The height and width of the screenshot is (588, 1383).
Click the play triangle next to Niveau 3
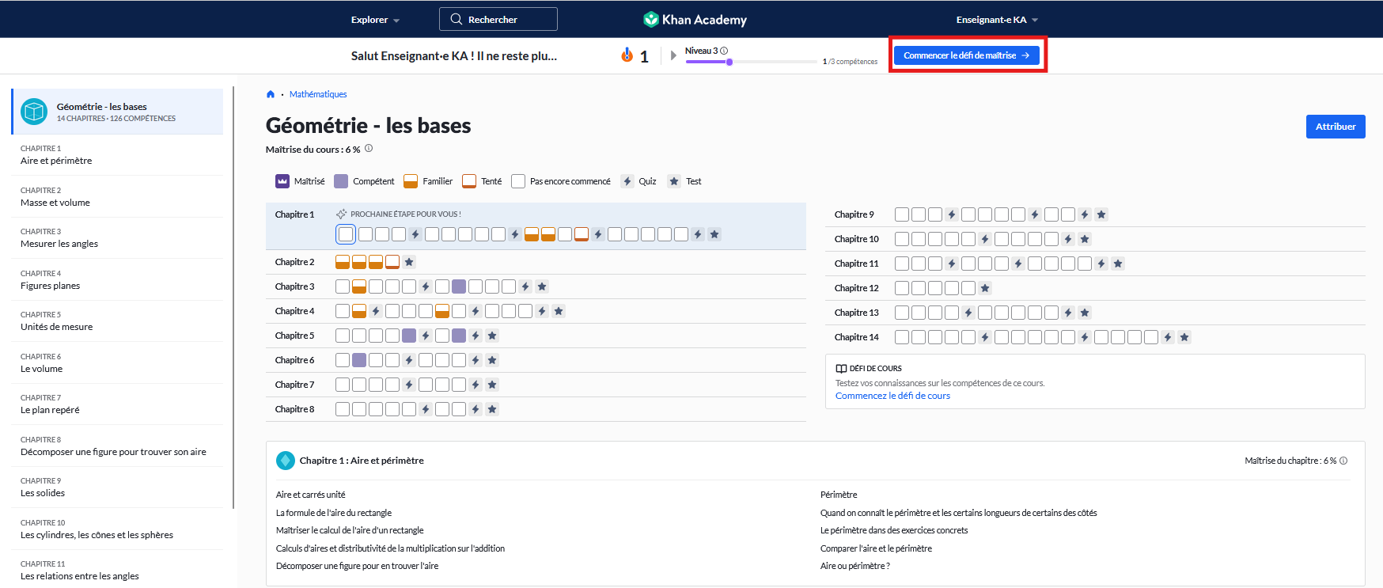click(x=673, y=55)
